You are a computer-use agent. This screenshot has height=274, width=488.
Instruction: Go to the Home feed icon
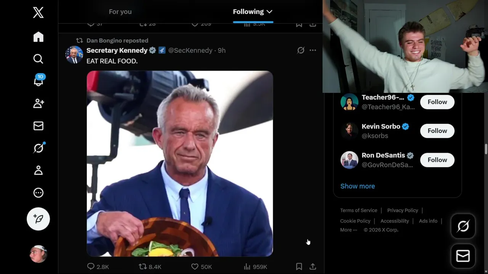point(38,37)
